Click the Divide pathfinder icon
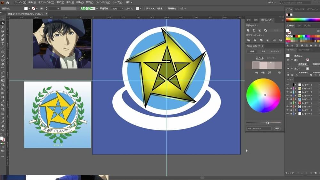320x180 pixels. pos(249,40)
